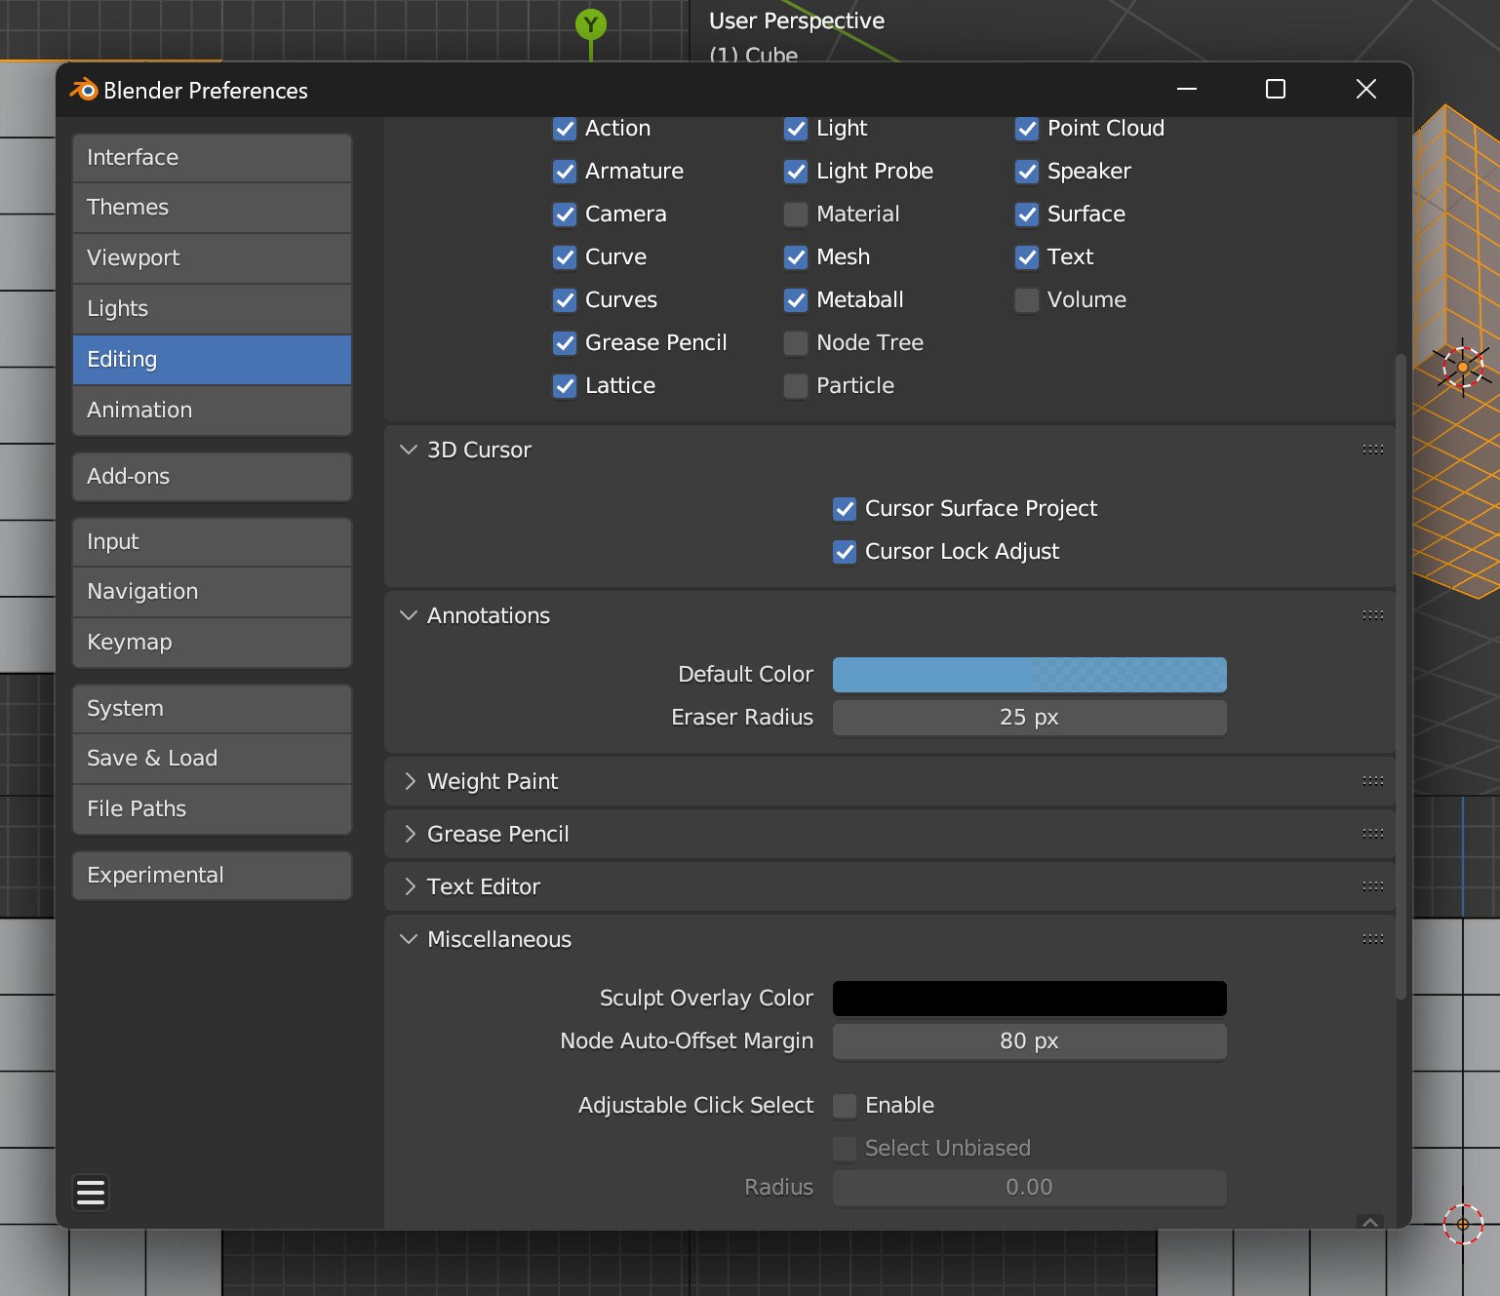The height and width of the screenshot is (1296, 1500).
Task: Open the Themes preferences tab
Action: tap(212, 208)
